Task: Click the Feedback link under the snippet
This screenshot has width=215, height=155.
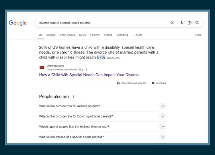Action: [x=161, y=83]
